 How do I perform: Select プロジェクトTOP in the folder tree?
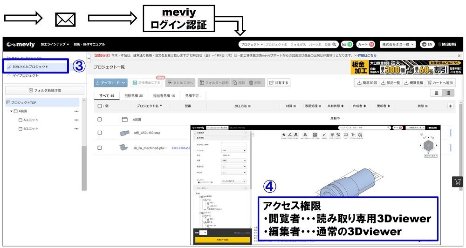[42, 103]
